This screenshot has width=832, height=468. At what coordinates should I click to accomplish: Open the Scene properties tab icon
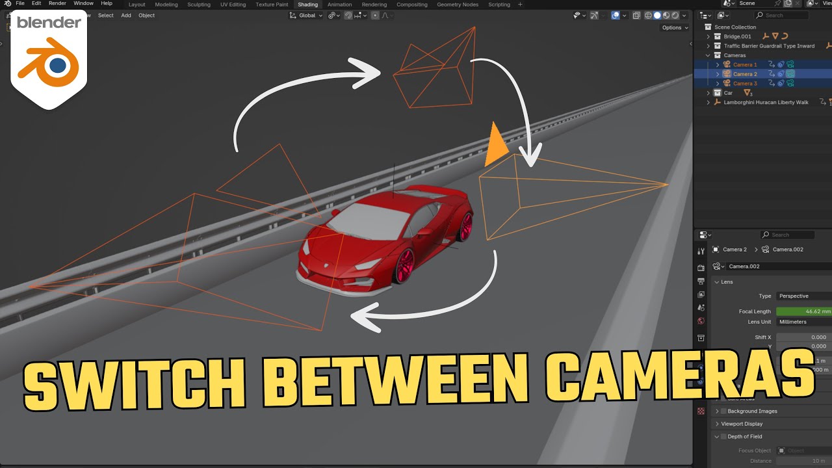coord(701,307)
